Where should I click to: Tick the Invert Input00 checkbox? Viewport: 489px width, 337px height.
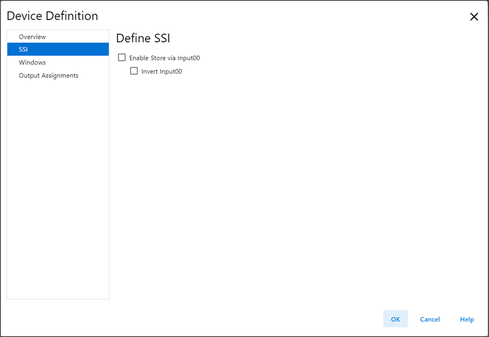point(134,71)
